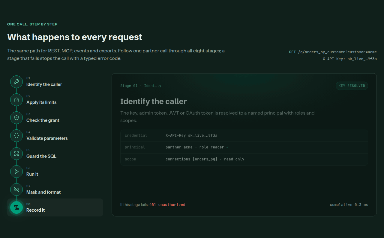Click the GET /q/orders_by_customer request line
The height and width of the screenshot is (238, 384).
pyautogui.click(x=333, y=52)
